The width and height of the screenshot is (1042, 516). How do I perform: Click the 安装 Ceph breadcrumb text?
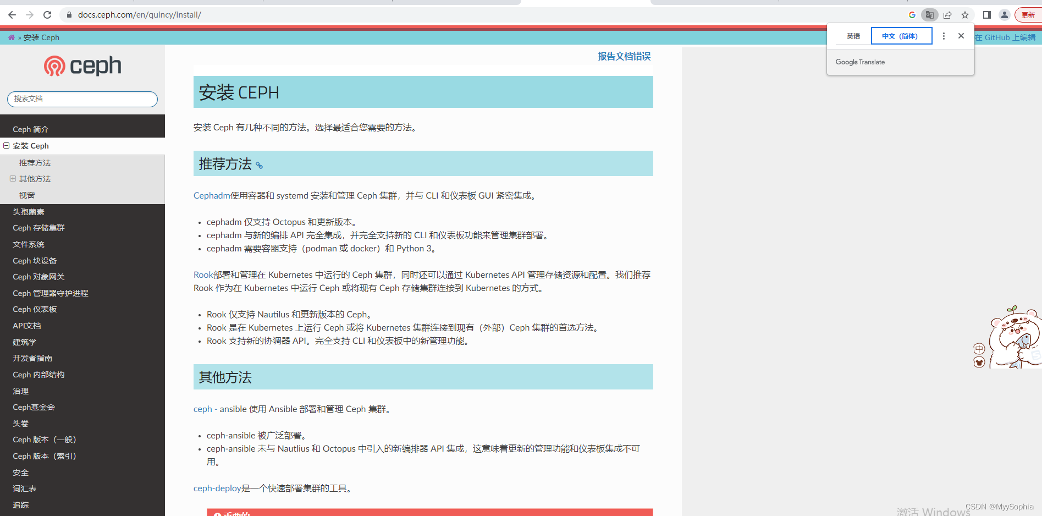(41, 37)
